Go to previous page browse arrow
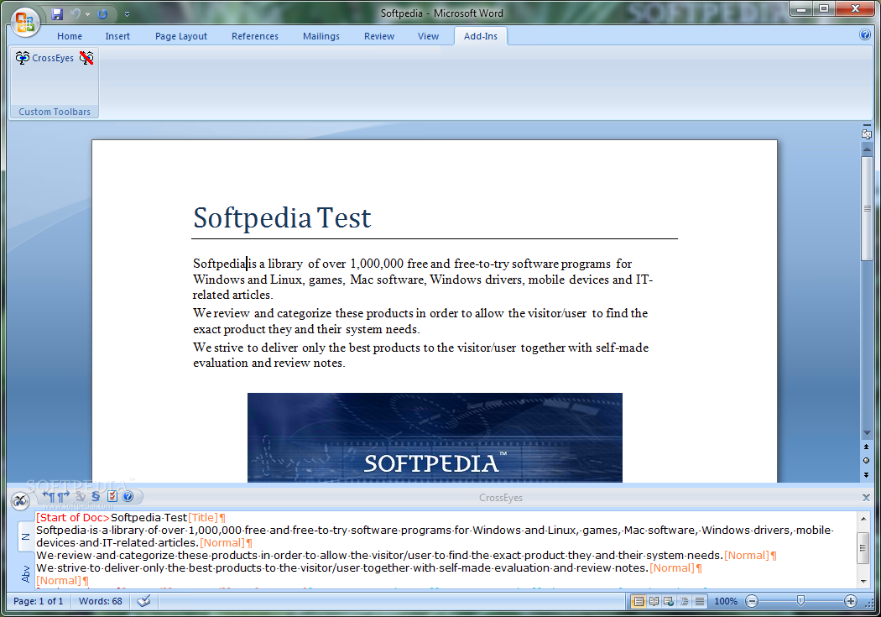Viewport: 881px width, 617px height. (867, 447)
